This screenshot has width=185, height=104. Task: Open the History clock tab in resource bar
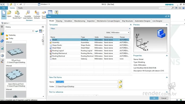point(2,55)
